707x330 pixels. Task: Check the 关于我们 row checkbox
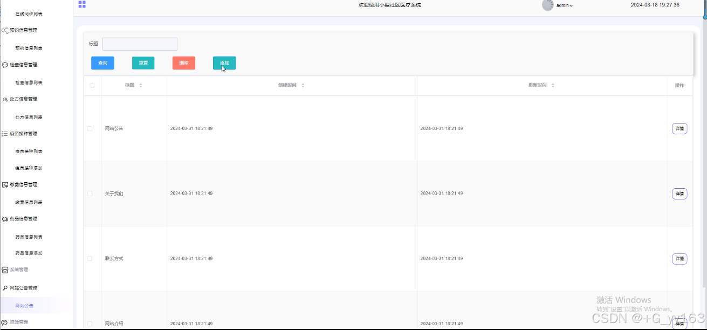pyautogui.click(x=90, y=194)
